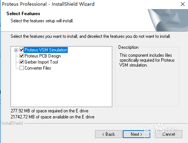This screenshot has height=143, width=188.
Task: Select the Converter Files feature label
Action: click(x=38, y=68)
